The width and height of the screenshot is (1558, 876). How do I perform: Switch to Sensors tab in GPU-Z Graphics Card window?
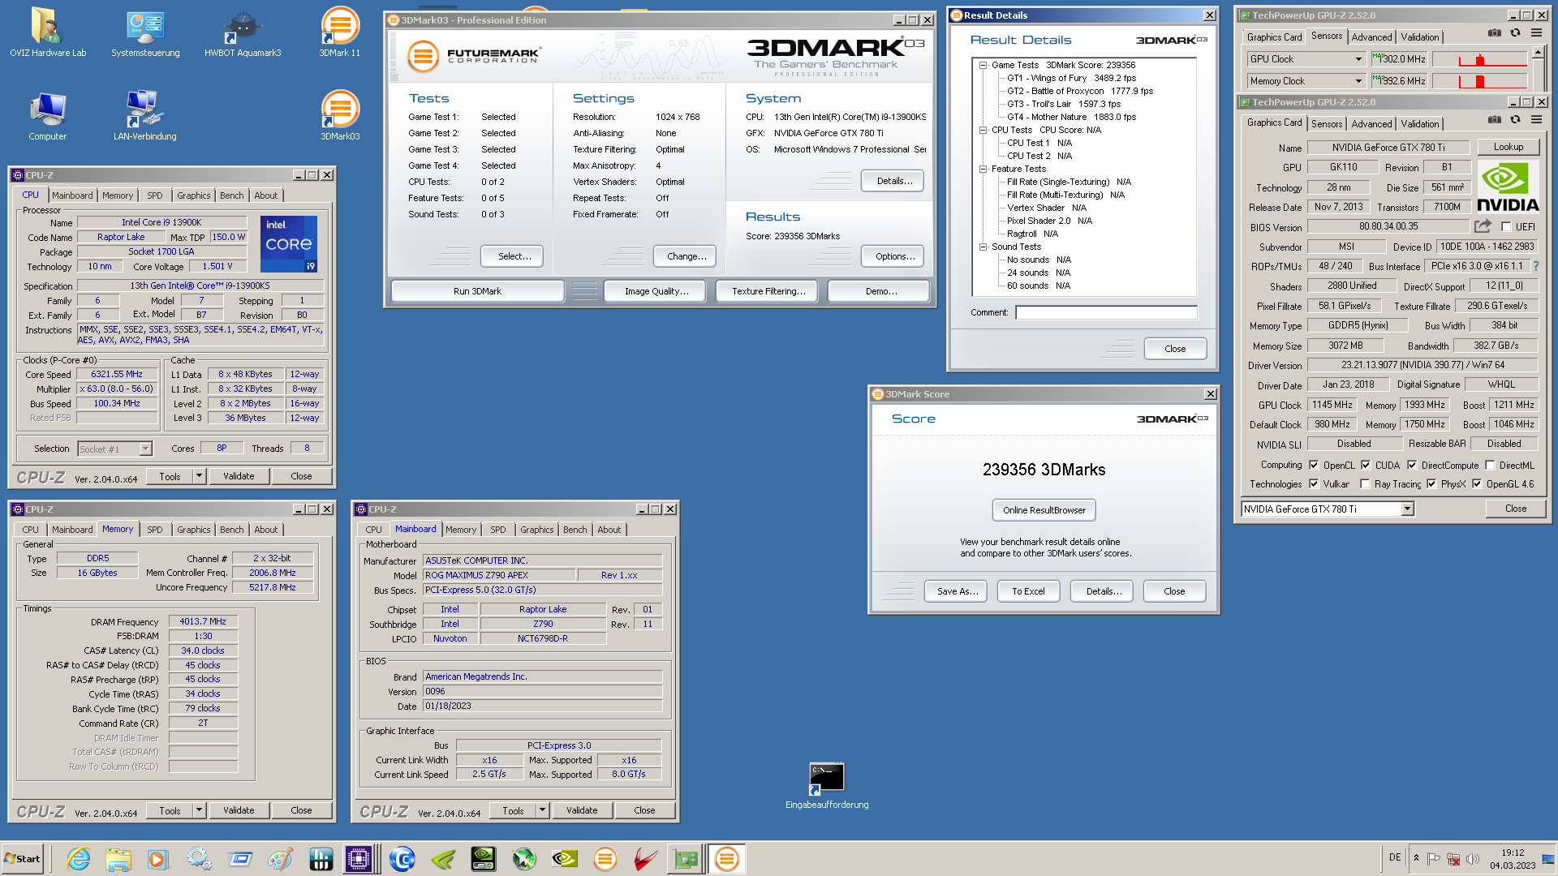pyautogui.click(x=1327, y=124)
